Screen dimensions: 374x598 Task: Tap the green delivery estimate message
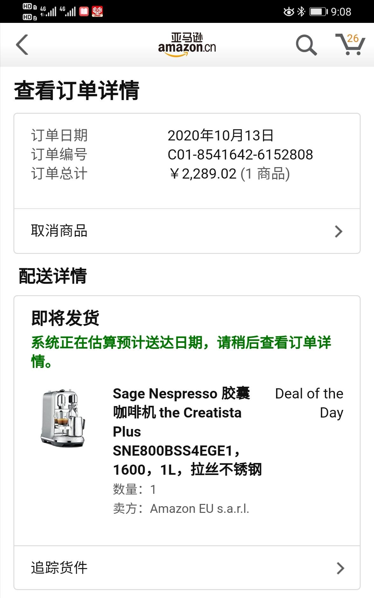point(181,352)
